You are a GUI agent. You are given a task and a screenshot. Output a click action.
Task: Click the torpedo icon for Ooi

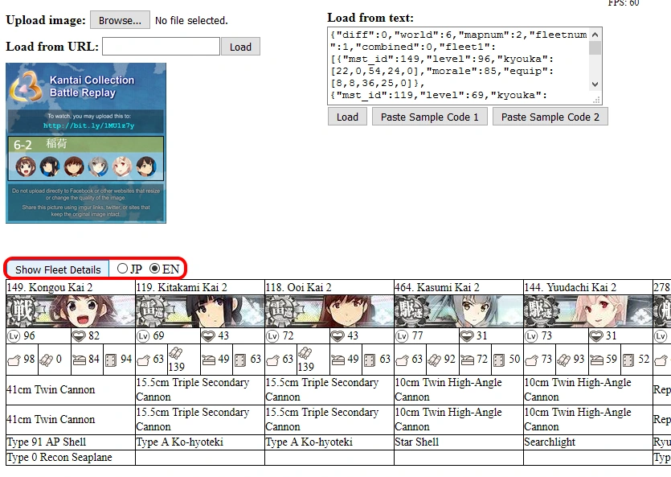click(x=305, y=353)
